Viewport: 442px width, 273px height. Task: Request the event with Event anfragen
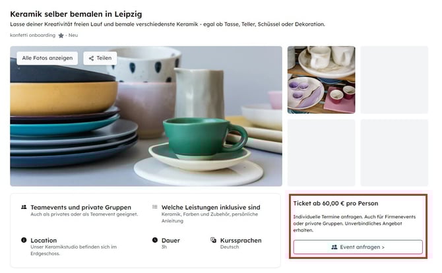click(x=358, y=247)
